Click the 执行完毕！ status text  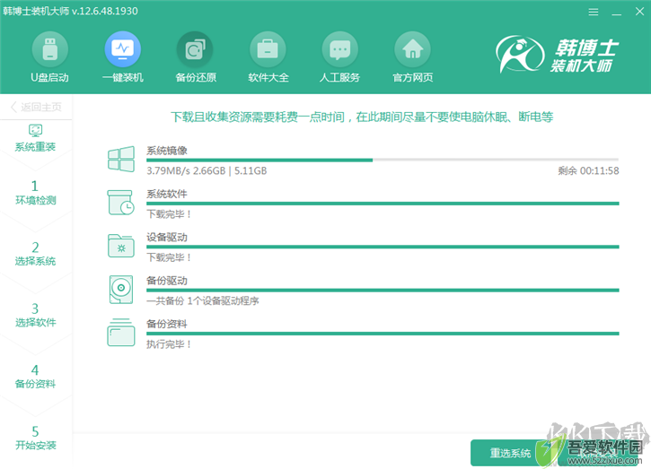click(x=169, y=344)
